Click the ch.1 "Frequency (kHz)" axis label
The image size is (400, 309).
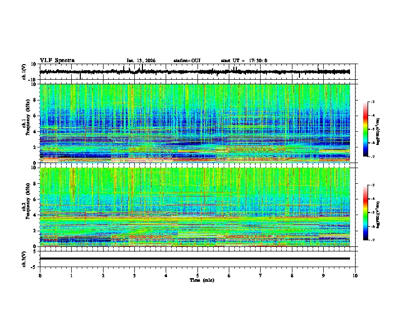click(x=28, y=118)
